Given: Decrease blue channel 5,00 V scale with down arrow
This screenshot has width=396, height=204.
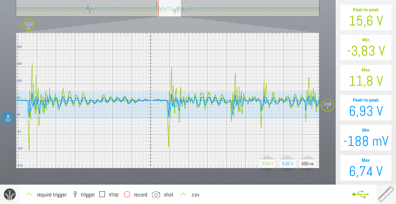Looking at the screenshot, I should pos(288,170).
